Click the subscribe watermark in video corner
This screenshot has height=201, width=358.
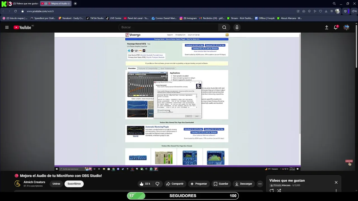click(x=349, y=162)
